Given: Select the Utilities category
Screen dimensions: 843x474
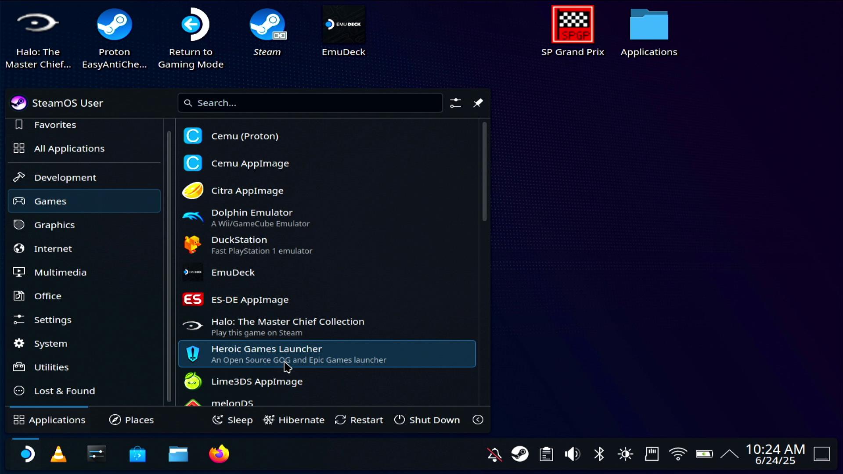Looking at the screenshot, I should pyautogui.click(x=51, y=367).
